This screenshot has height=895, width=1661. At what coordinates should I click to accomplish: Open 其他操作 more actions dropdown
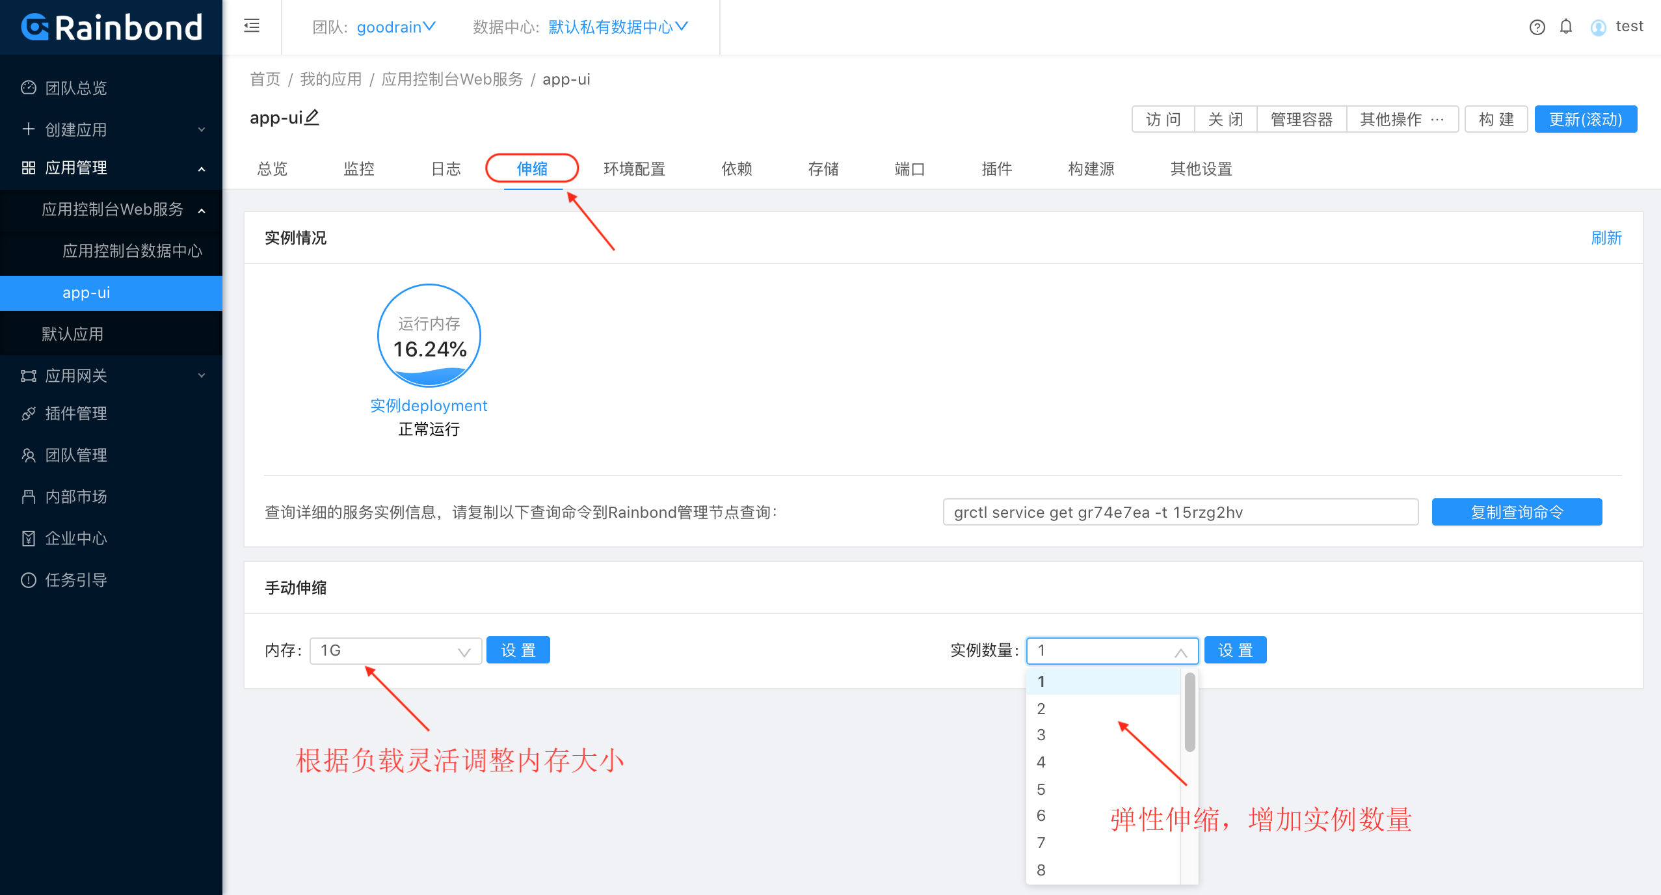click(1402, 120)
